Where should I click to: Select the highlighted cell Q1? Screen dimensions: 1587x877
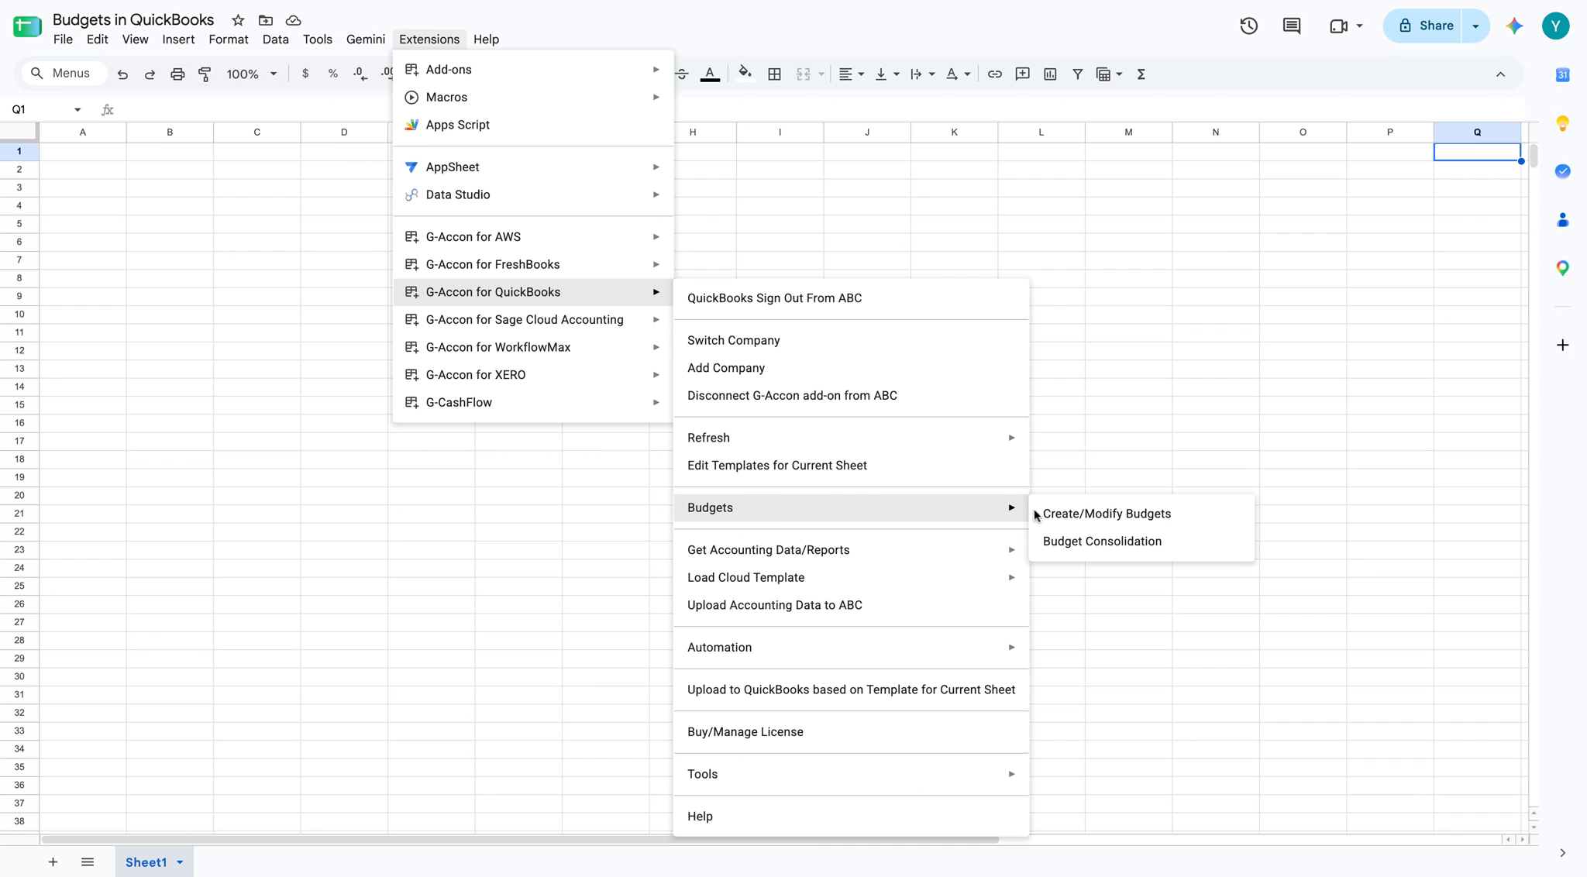[1477, 152]
